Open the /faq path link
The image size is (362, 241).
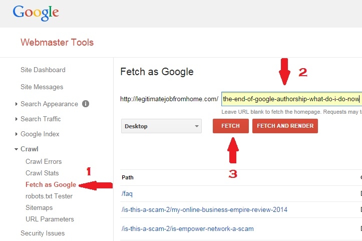[x=127, y=193]
